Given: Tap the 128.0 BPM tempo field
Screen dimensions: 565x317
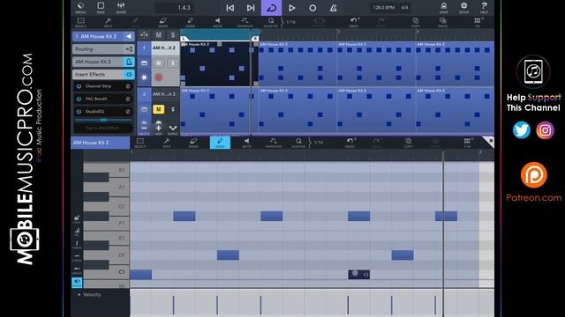Looking at the screenshot, I should click(x=384, y=8).
